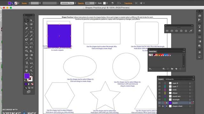The height and width of the screenshot is (114, 204).
Task: Pick the Rounded Rectangle in floating shapes panel
Action: coord(172,31)
